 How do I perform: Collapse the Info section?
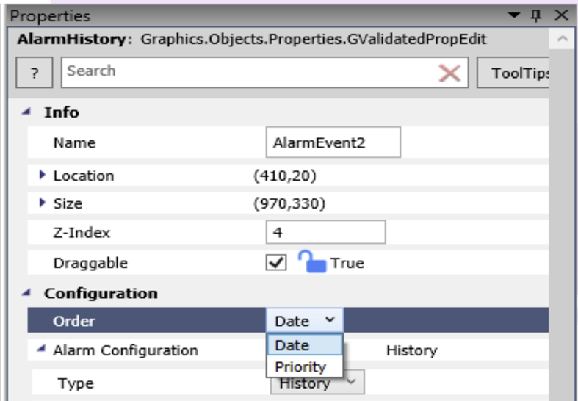click(27, 112)
